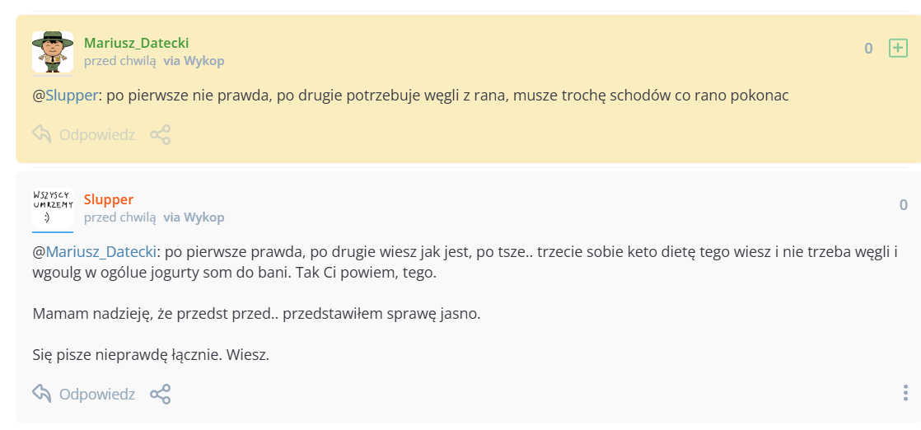Image resolution: width=921 pixels, height=430 pixels.
Task: Share Mariusz_Datecki's comment via share icon
Action: click(160, 134)
